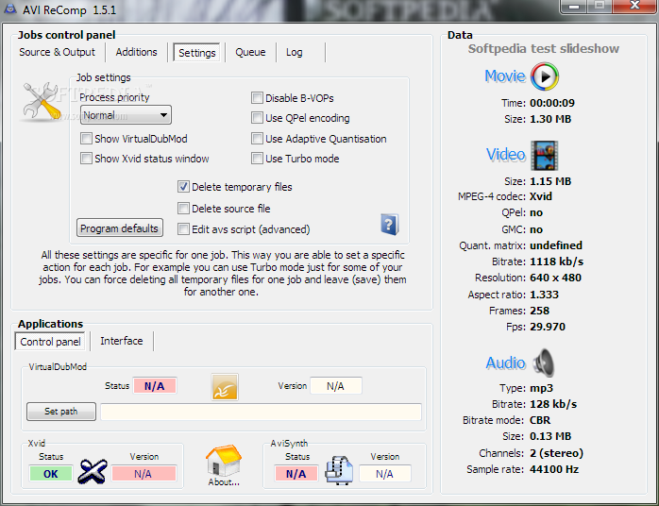This screenshot has width=659, height=506.
Task: Click the Xvid Version N/A field
Action: [x=144, y=474]
